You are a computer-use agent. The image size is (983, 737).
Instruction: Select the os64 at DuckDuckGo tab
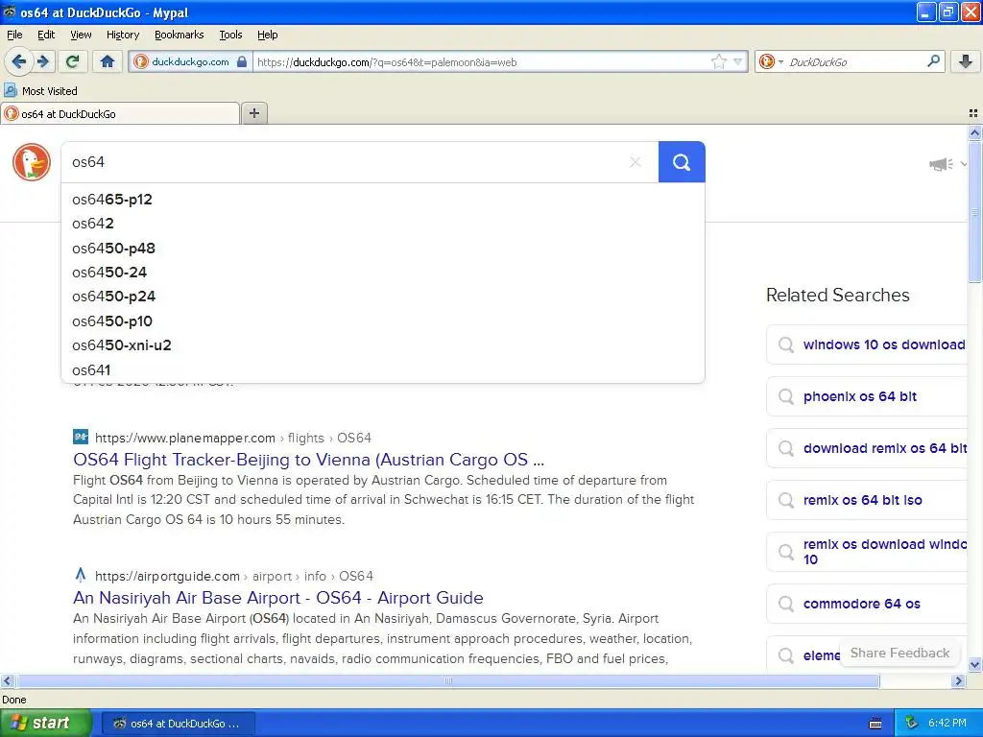click(120, 113)
